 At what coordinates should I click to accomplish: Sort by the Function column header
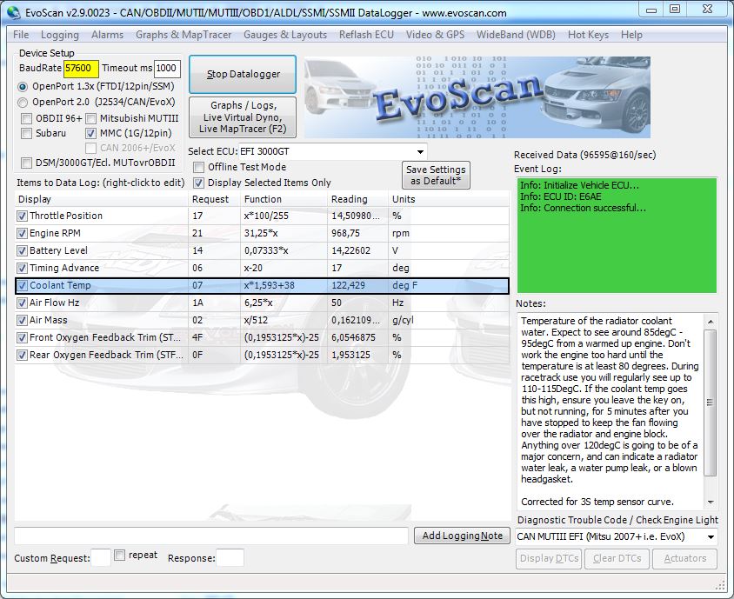(284, 199)
